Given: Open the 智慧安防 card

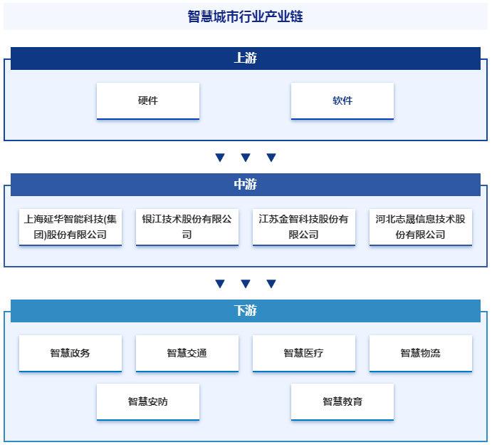Looking at the screenshot, I should click(148, 401).
